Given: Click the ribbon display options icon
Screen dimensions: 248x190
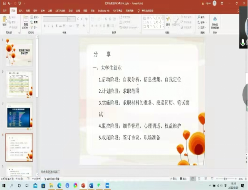Looking at the screenshot, I should click(x=222, y=3).
